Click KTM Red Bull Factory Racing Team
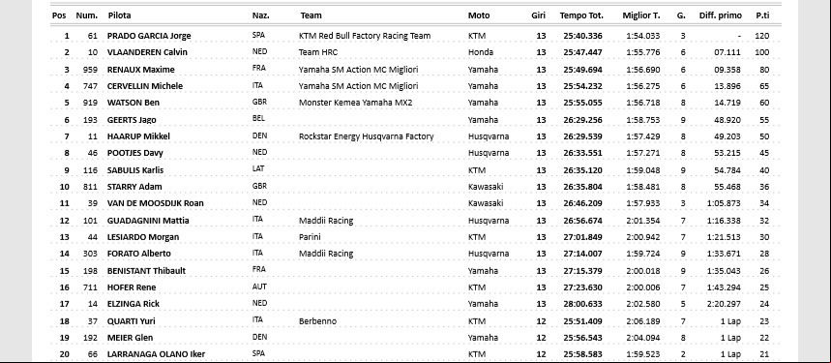831x363 pixels. 365,36
